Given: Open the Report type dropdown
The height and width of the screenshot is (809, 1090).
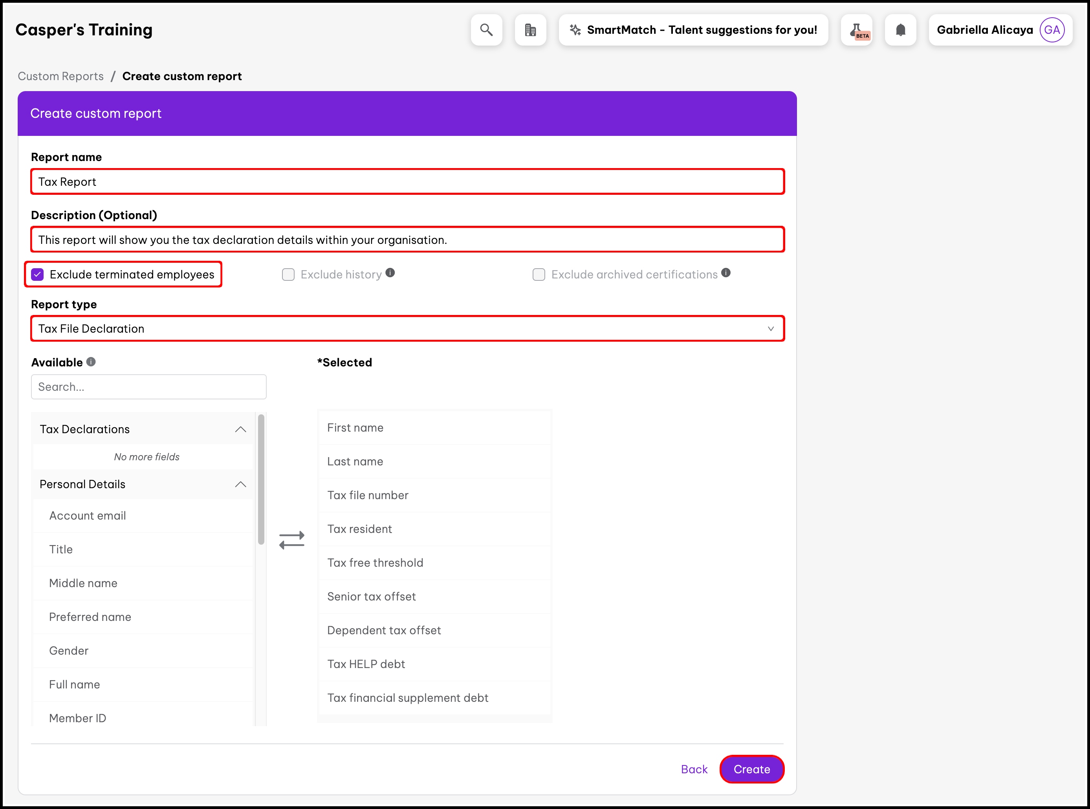Looking at the screenshot, I should [x=407, y=329].
